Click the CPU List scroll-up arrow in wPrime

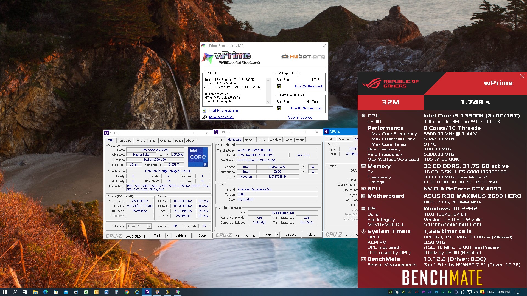268,80
